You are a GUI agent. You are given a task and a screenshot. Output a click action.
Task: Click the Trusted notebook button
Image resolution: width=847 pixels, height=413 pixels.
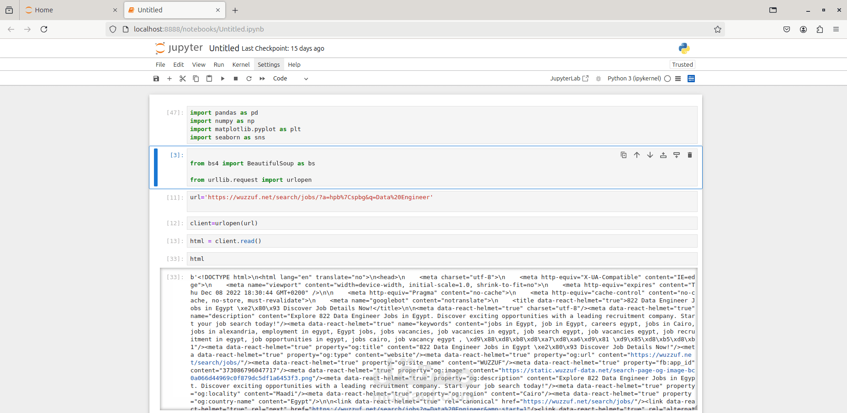[683, 65]
